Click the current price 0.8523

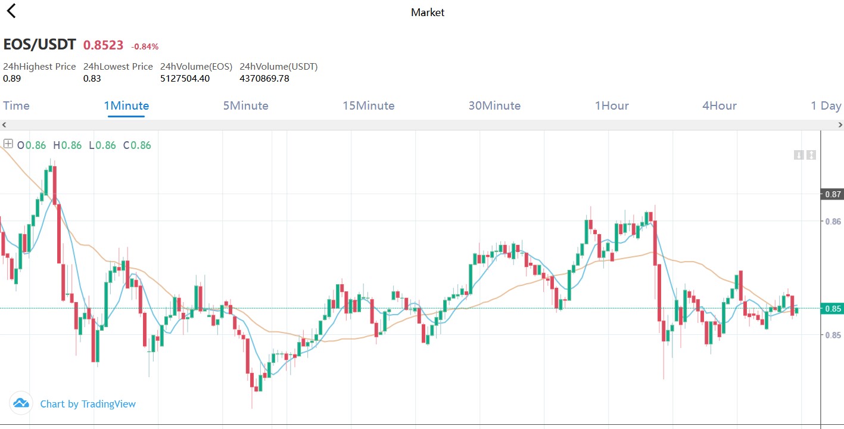[103, 45]
